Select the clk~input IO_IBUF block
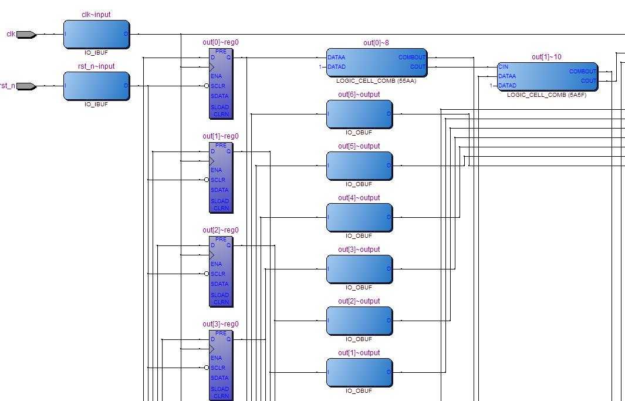Viewport: 625px width, 401px height. 96,34
